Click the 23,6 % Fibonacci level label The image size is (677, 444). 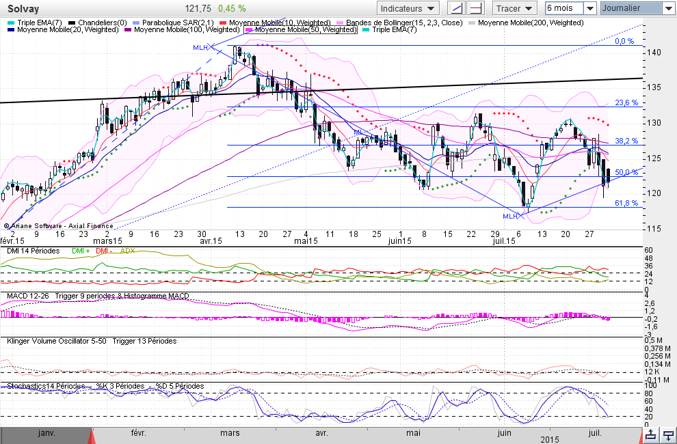coord(626,102)
